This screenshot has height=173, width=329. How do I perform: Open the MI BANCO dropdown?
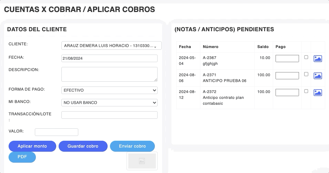109,103
